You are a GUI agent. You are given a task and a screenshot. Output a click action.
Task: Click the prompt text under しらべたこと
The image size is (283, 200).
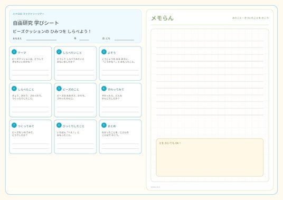27,97
